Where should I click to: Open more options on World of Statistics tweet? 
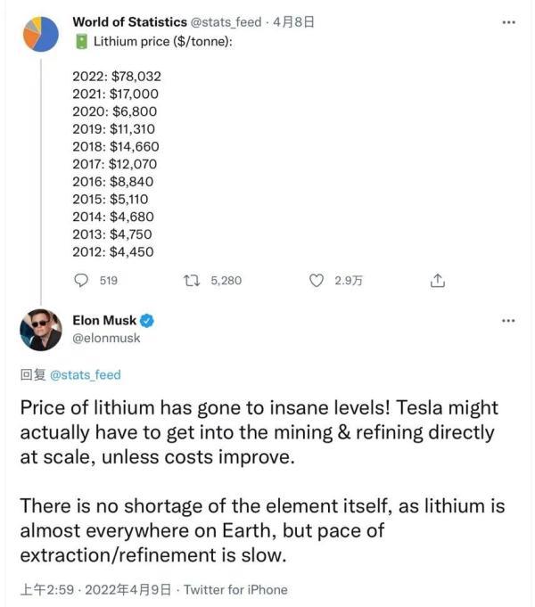508,22
